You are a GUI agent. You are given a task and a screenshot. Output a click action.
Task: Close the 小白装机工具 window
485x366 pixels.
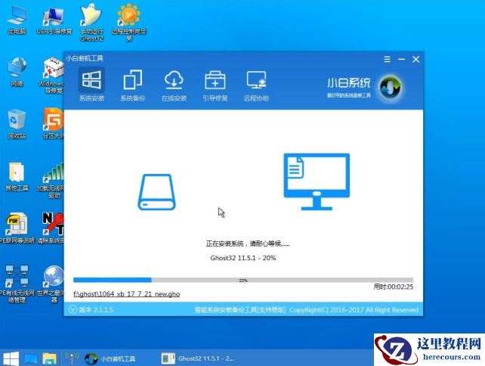click(x=416, y=59)
